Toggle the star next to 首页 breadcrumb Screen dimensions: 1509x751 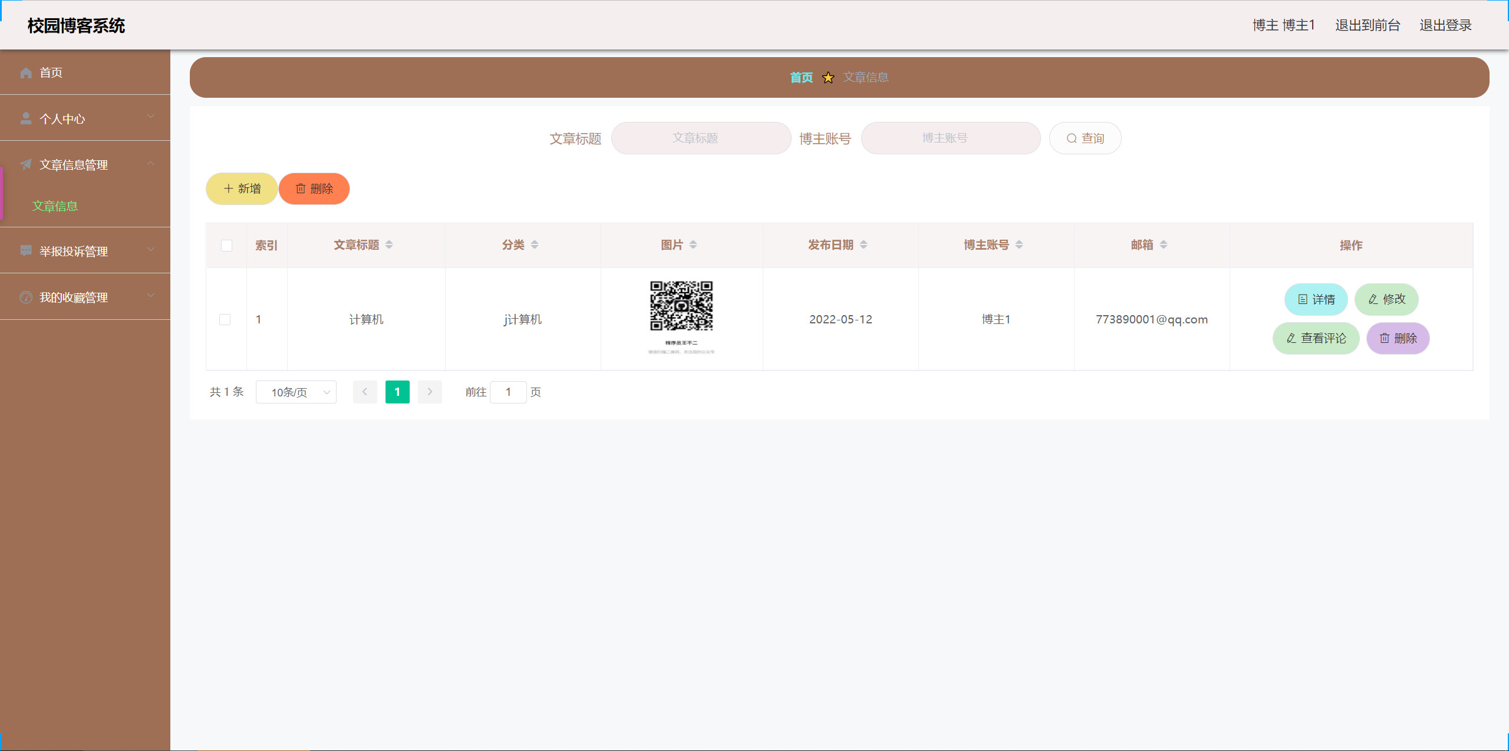click(828, 77)
